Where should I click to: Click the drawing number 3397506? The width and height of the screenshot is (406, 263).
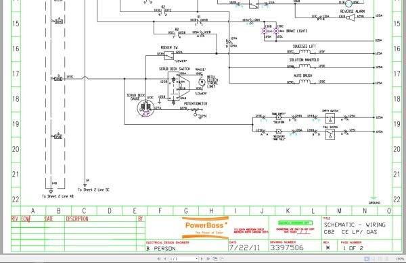(x=287, y=247)
